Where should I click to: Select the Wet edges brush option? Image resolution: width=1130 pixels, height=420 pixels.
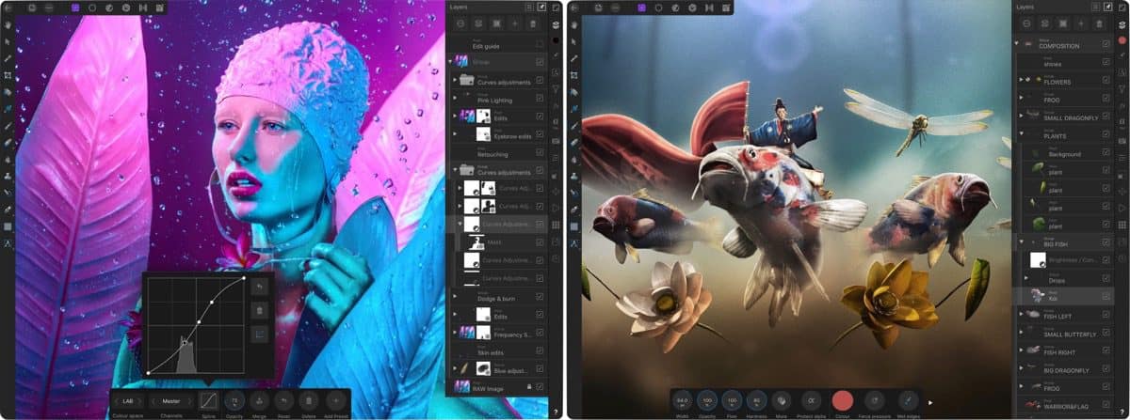[x=908, y=399]
